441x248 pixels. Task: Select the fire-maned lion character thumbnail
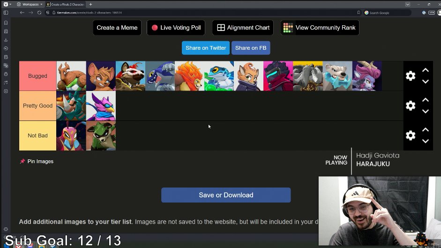coord(189,76)
